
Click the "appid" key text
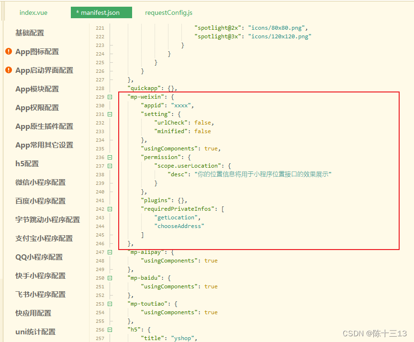point(152,105)
